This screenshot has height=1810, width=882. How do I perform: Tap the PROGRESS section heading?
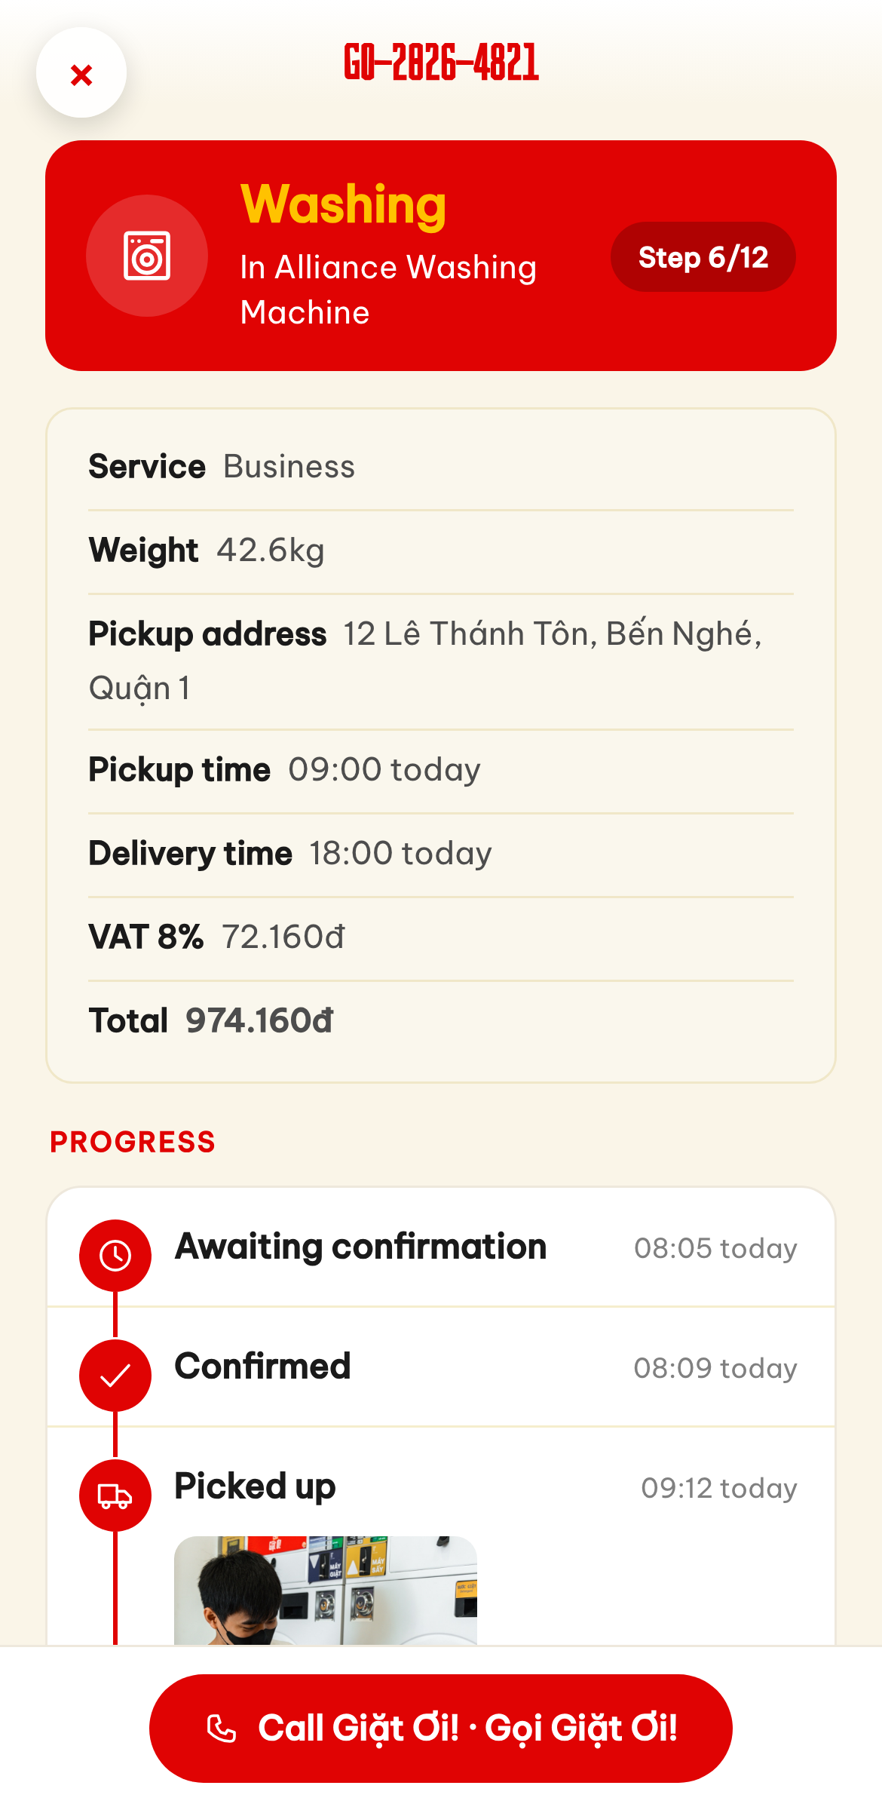click(x=133, y=1142)
